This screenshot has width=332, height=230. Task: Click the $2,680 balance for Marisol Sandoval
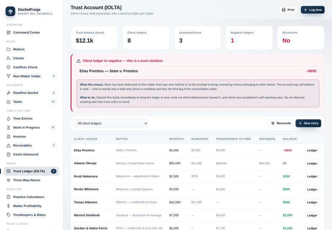[288, 216]
